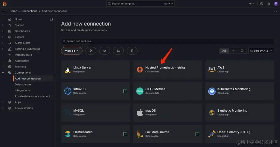This screenshot has width=280, height=147.
Task: Open Private data source connect
Action: (x=32, y=96)
